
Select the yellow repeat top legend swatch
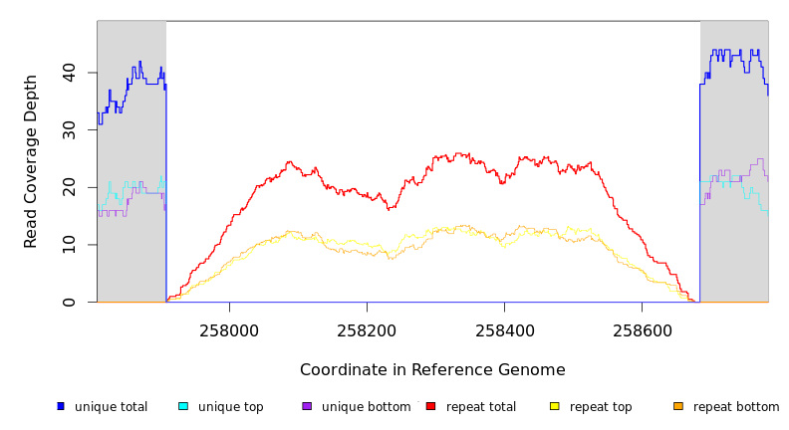pyautogui.click(x=555, y=406)
